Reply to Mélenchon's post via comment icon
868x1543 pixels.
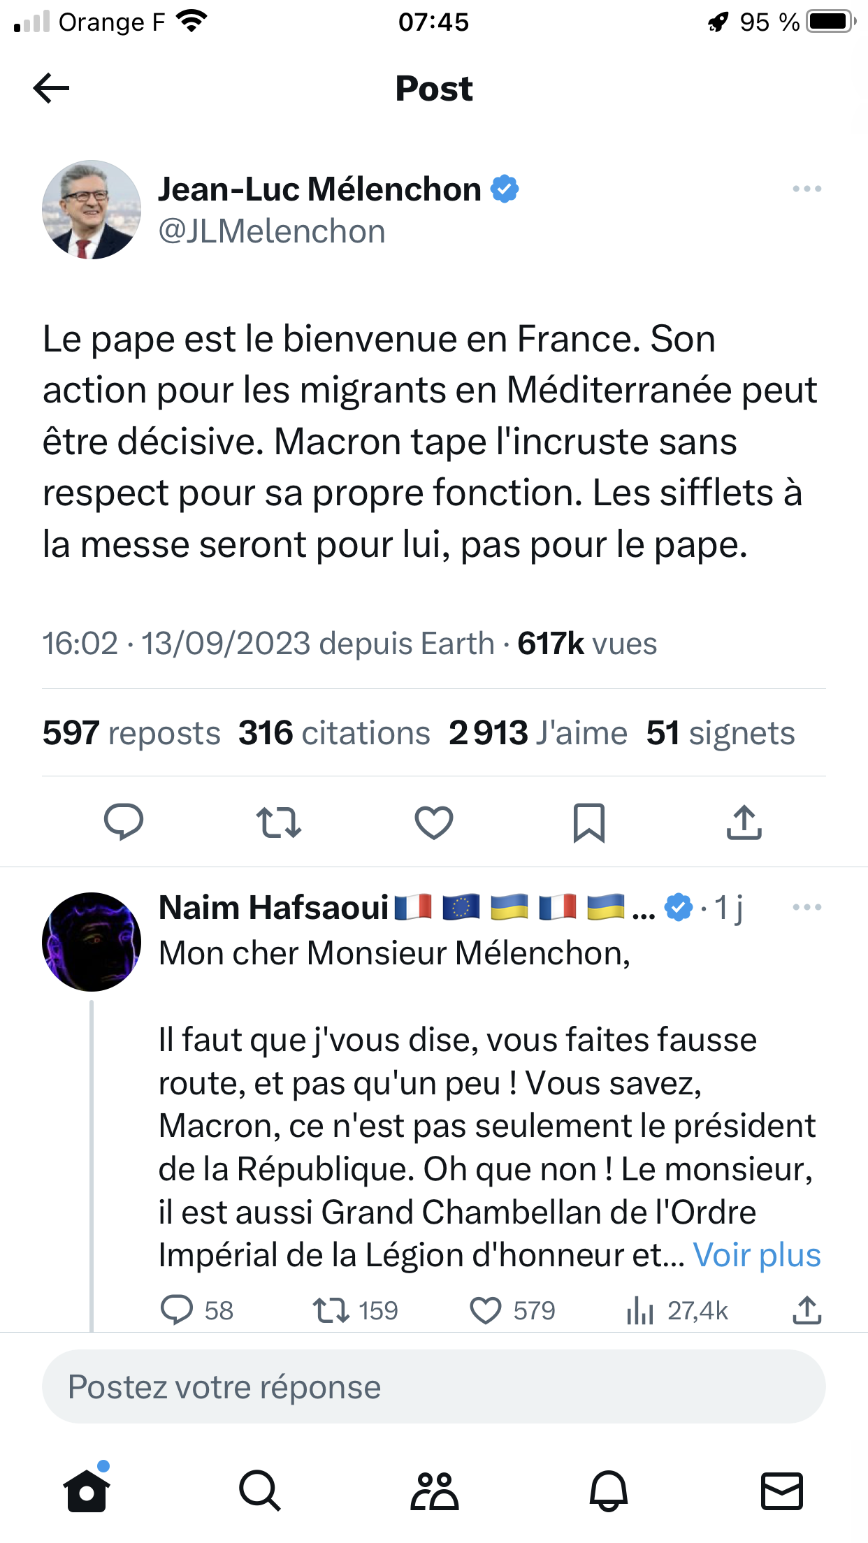point(124,822)
